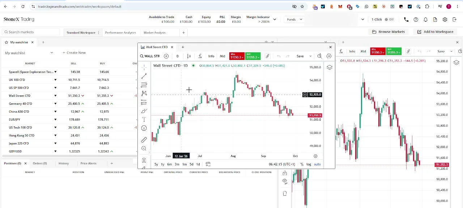463x208 pixels.
Task: Toggle the lock drawings icon in lower chart
Action: 285,173
